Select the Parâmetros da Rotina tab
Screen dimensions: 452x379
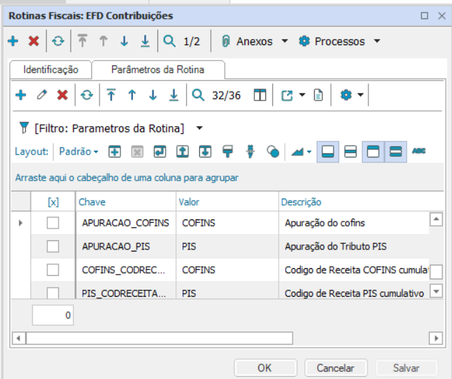point(158,70)
